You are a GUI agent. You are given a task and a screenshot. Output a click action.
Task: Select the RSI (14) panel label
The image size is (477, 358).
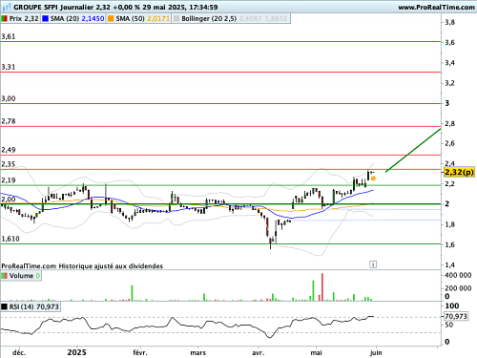click(22, 307)
